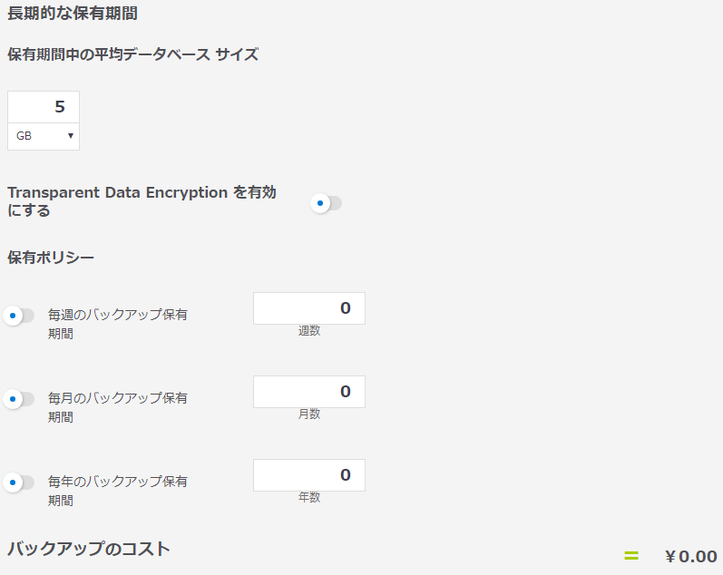Viewport: 723px width, 575px height.
Task: Click the 毎週のバックアップ保有期間 label text
Action: point(117,316)
